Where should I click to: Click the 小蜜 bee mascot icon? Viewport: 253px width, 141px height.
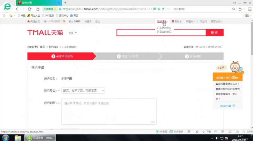[x=235, y=67]
